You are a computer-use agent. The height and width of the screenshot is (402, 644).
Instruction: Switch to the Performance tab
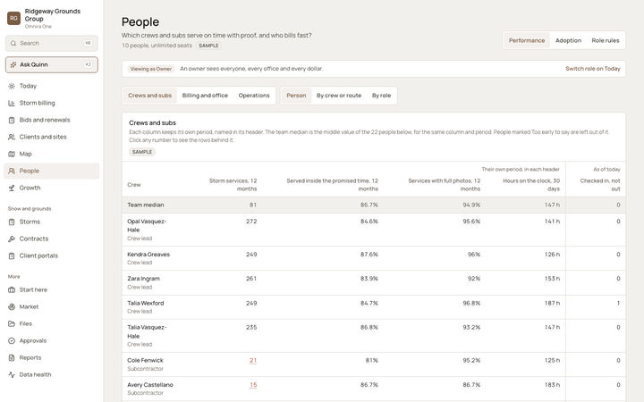[x=527, y=40]
